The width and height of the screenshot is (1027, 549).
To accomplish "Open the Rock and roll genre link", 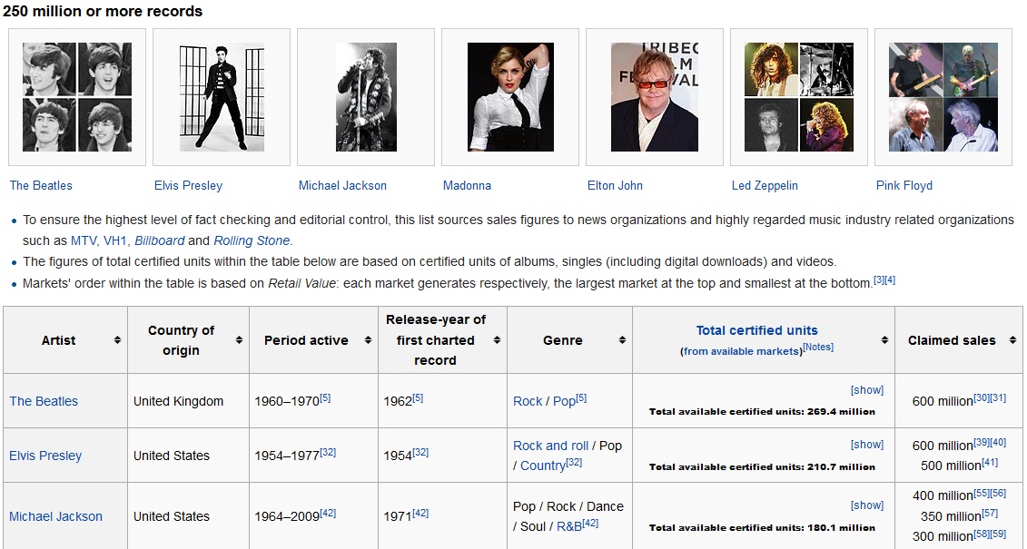I will click(550, 446).
